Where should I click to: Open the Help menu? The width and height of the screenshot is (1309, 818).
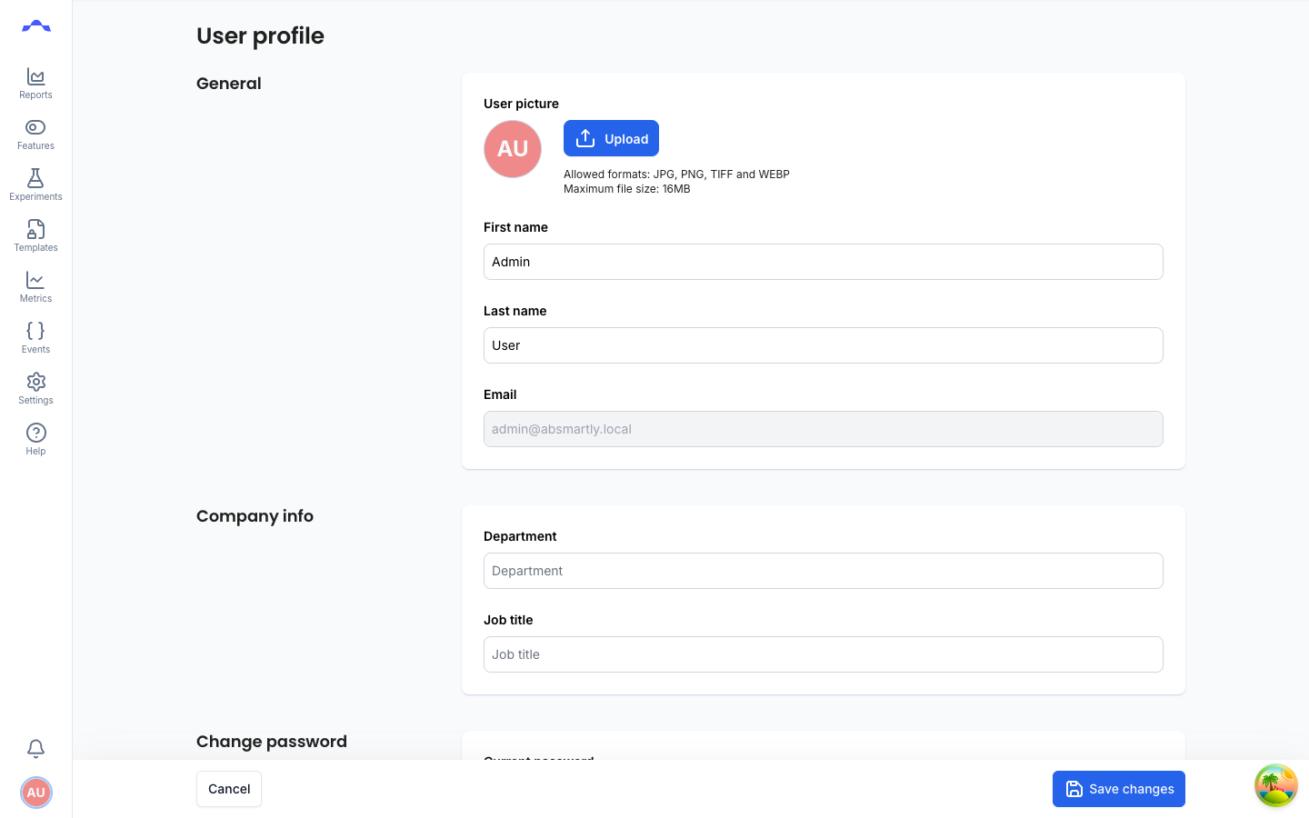35,440
